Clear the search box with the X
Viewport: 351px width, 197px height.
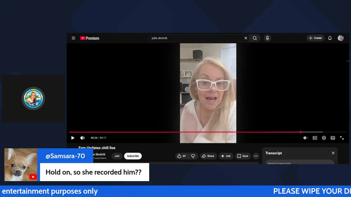coord(246,38)
